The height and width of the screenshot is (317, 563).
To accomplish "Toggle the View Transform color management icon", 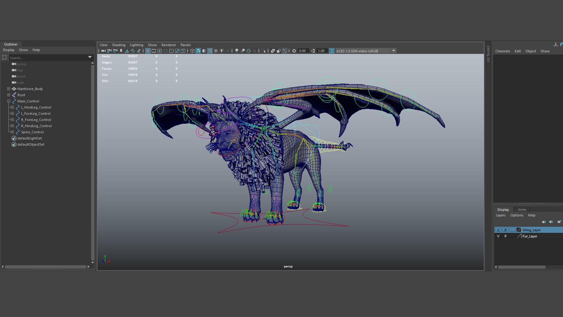I will (332, 51).
